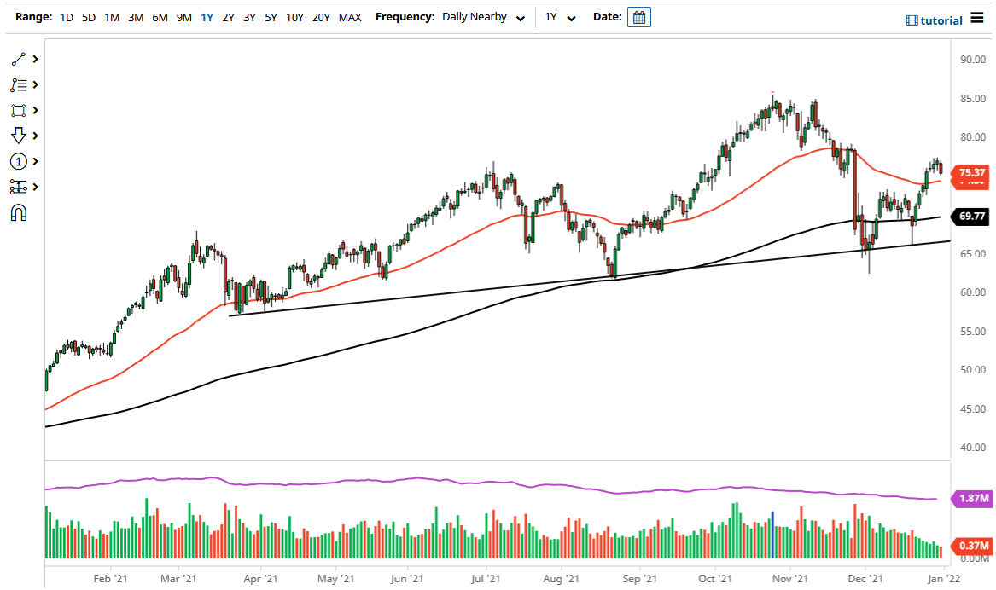Select the arrow drawing tool

coord(17,136)
